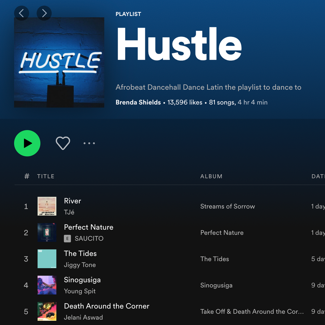Open the three-dot more options menu
The width and height of the screenshot is (325, 325).
[x=89, y=143]
